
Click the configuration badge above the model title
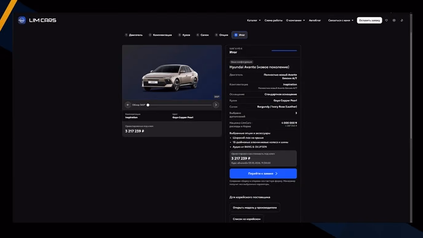tap(241, 61)
